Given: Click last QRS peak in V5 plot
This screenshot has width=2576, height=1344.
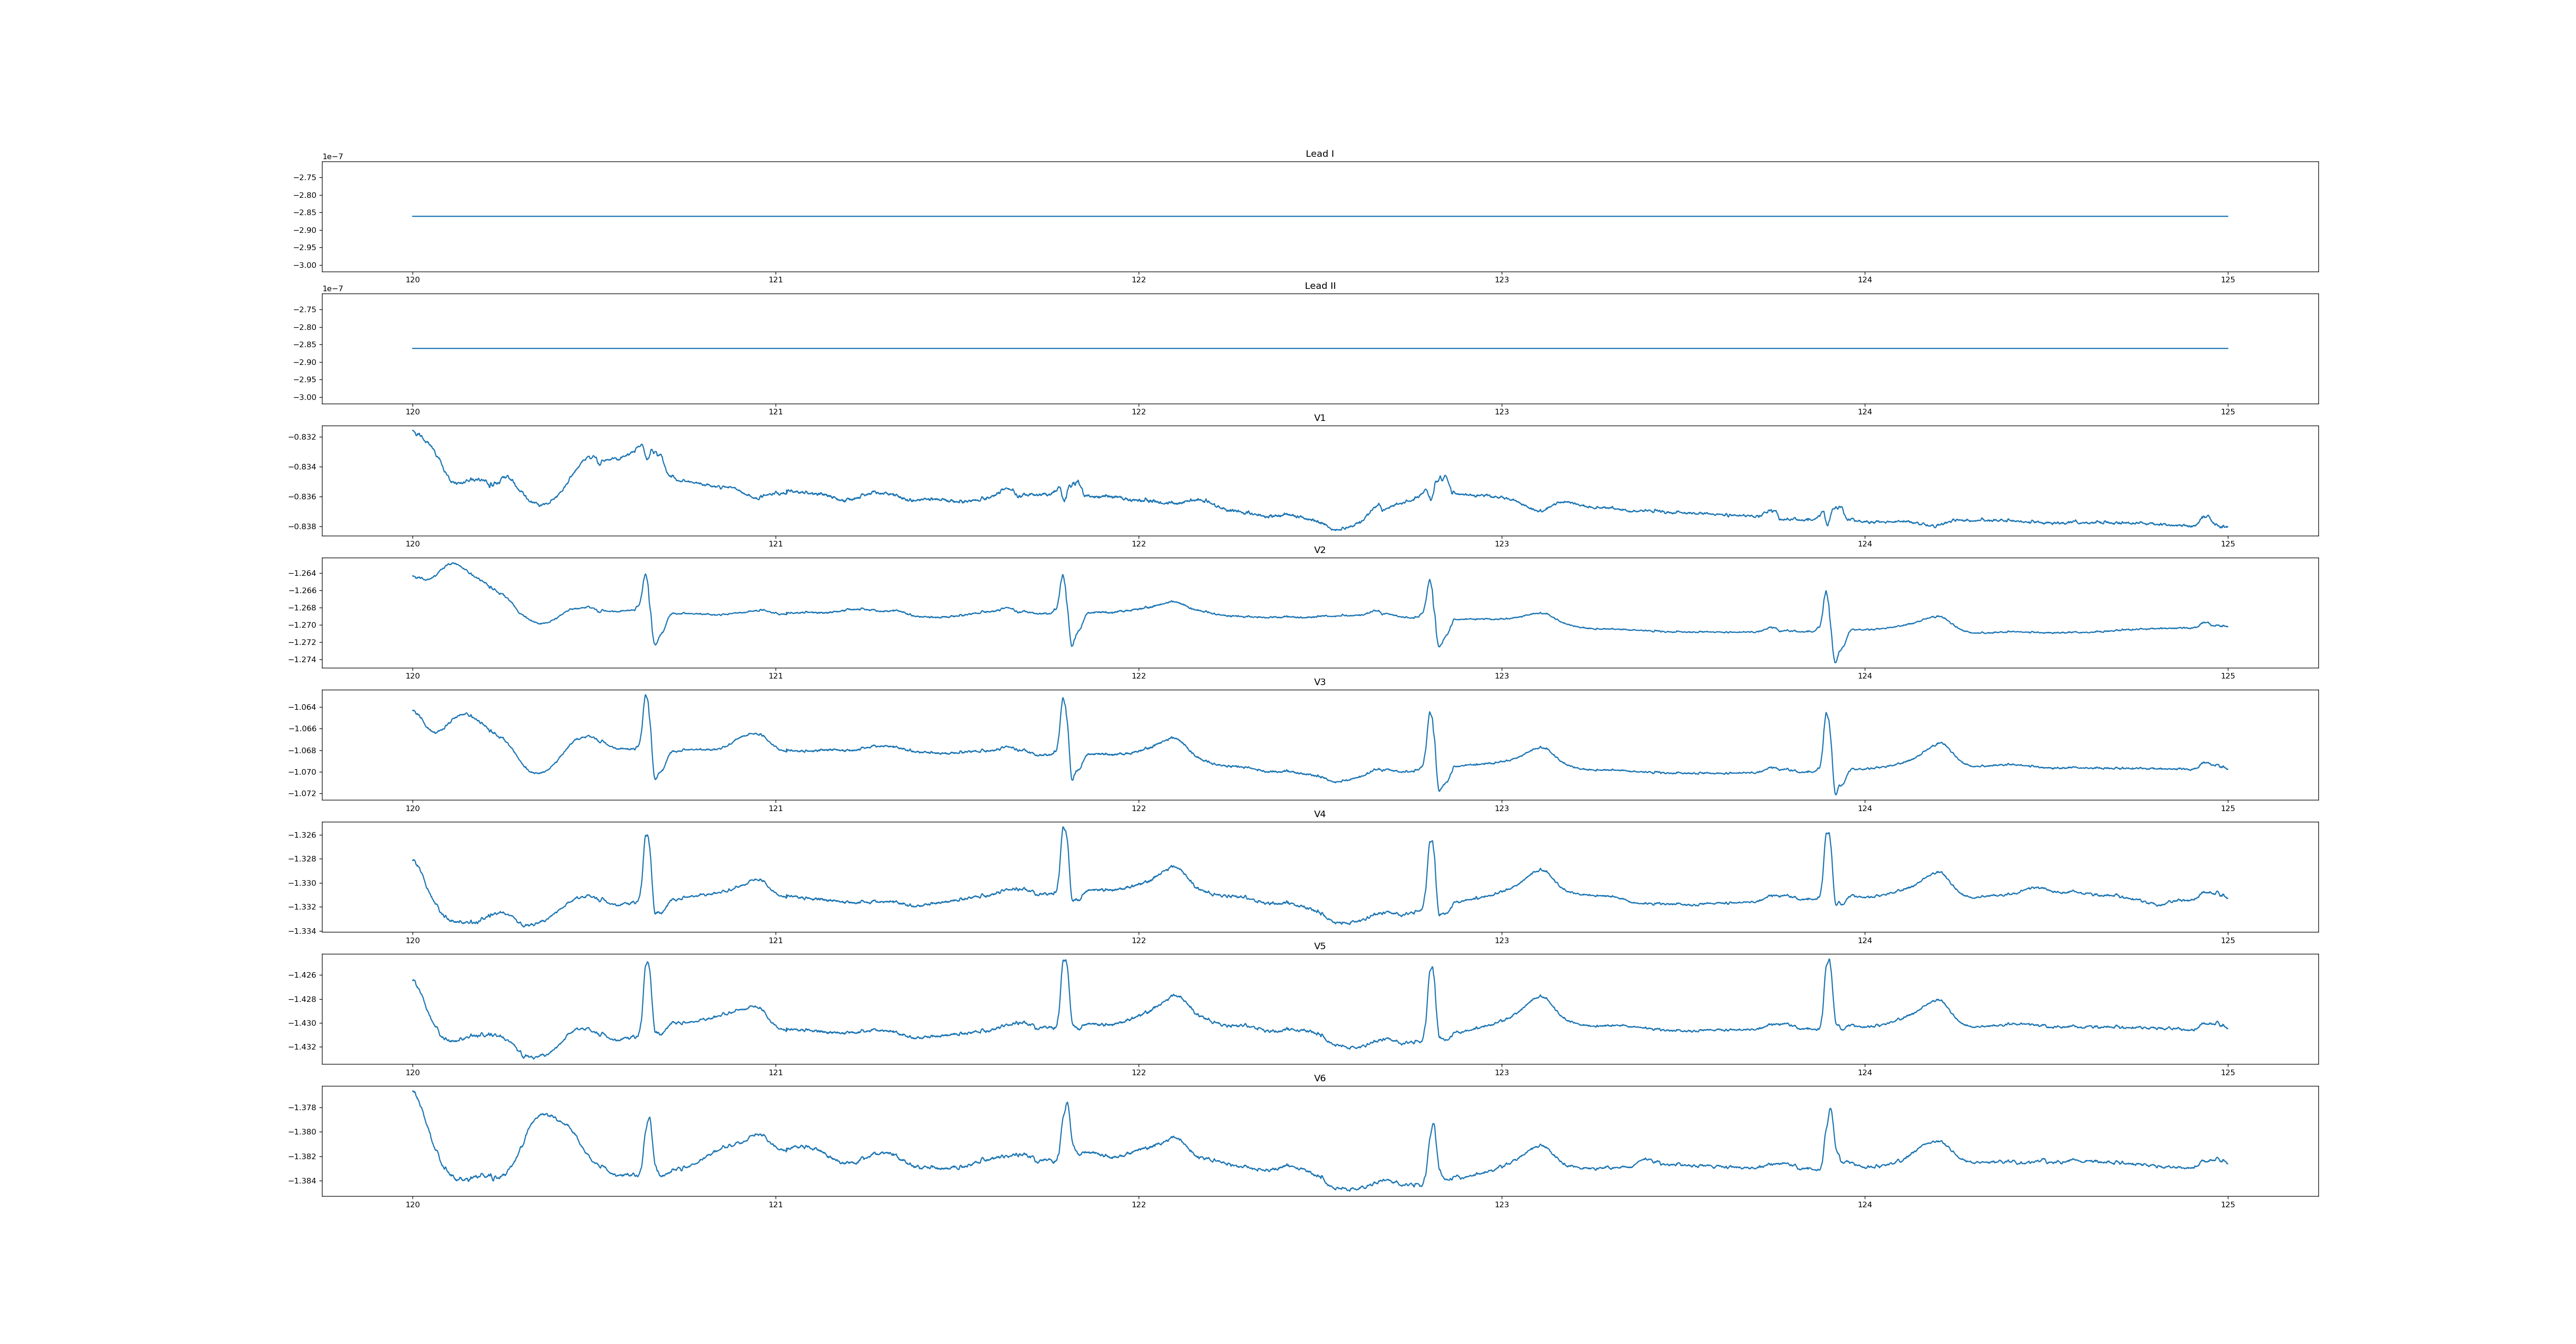Looking at the screenshot, I should 1829,961.
